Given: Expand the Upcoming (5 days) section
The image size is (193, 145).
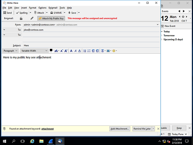Looking at the screenshot, I should [162, 39].
